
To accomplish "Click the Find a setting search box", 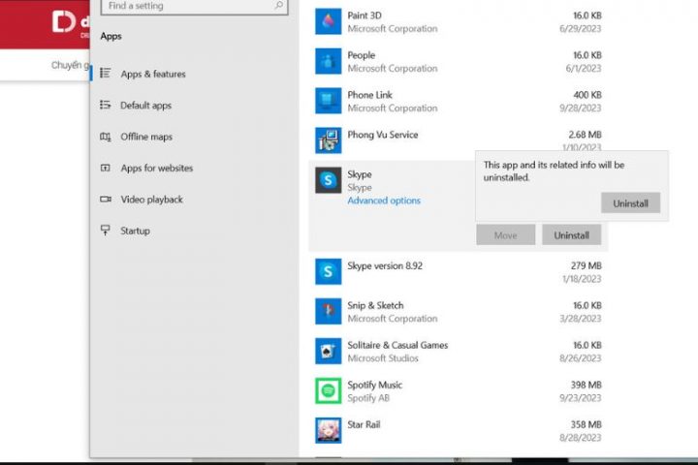I will (189, 6).
